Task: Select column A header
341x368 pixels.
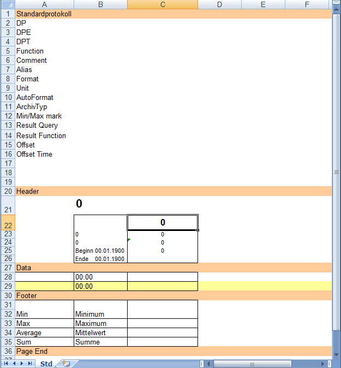Action: [44, 4]
